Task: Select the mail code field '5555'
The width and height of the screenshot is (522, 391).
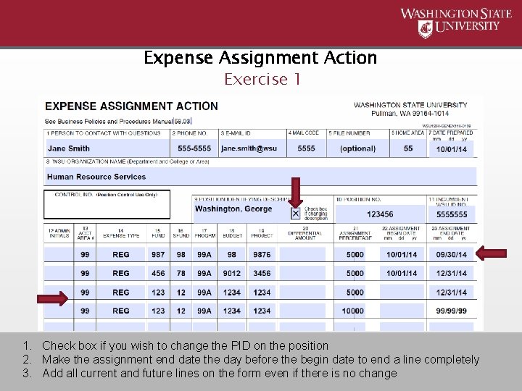Action: [x=306, y=148]
